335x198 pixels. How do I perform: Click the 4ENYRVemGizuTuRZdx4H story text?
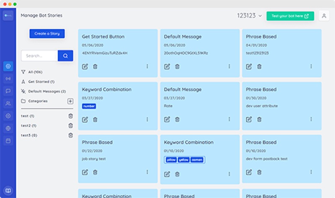pos(105,53)
